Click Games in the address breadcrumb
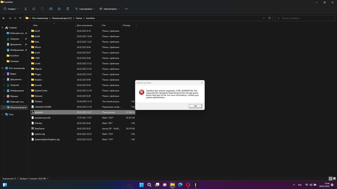The width and height of the screenshot is (337, 189). (80, 18)
